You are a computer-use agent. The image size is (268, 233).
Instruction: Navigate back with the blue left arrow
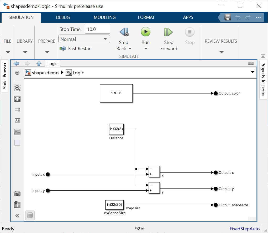point(16,64)
